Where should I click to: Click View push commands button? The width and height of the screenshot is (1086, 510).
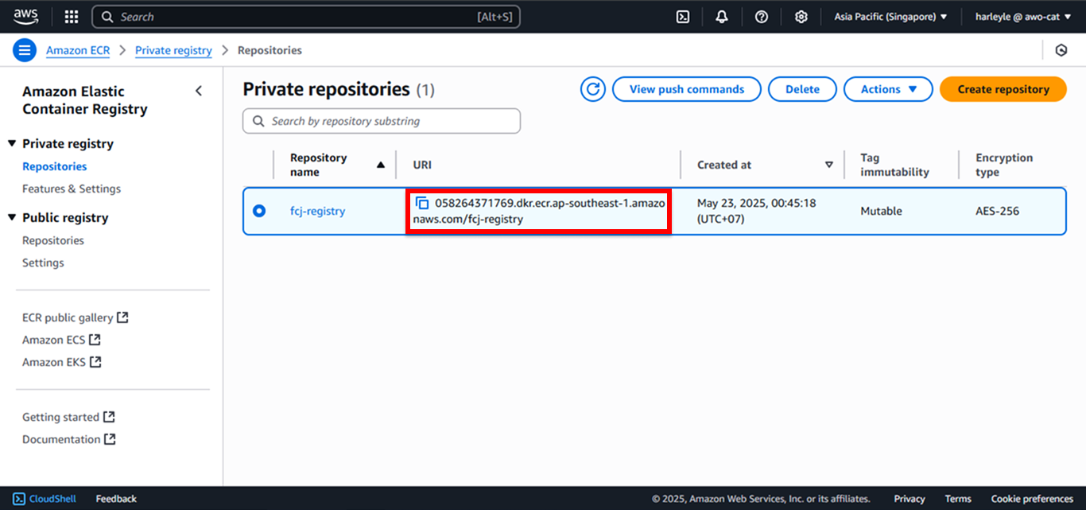687,89
